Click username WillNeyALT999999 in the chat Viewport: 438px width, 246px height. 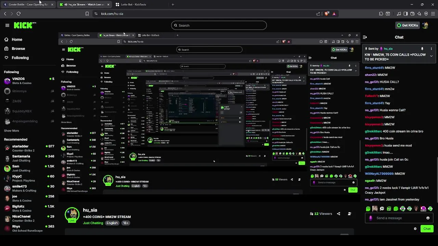coord(379,174)
